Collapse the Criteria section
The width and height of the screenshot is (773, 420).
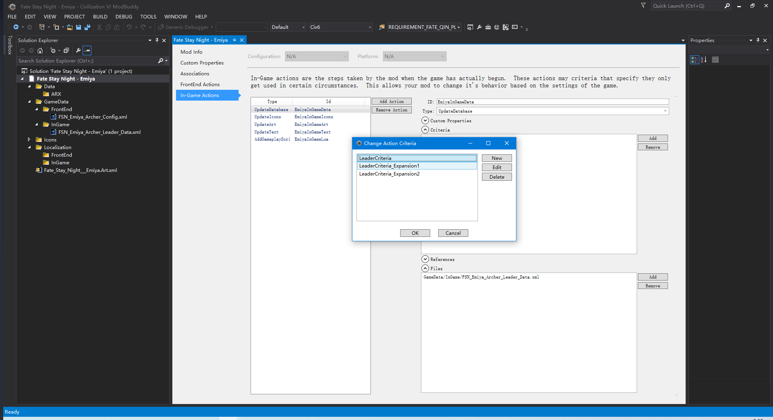pyautogui.click(x=425, y=130)
